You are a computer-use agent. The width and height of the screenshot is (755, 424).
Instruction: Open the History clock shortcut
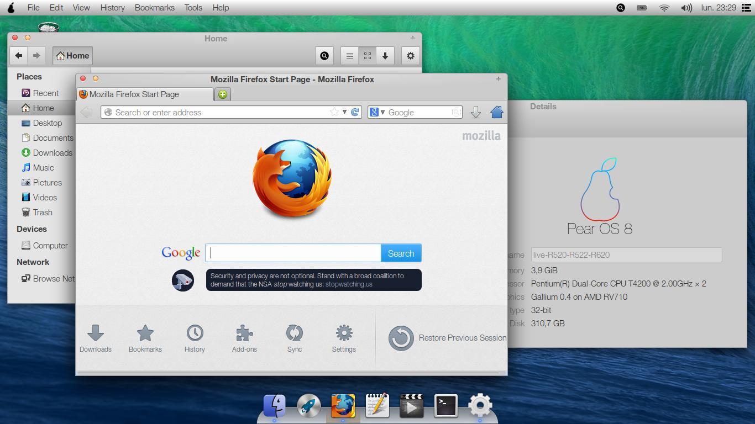point(195,338)
